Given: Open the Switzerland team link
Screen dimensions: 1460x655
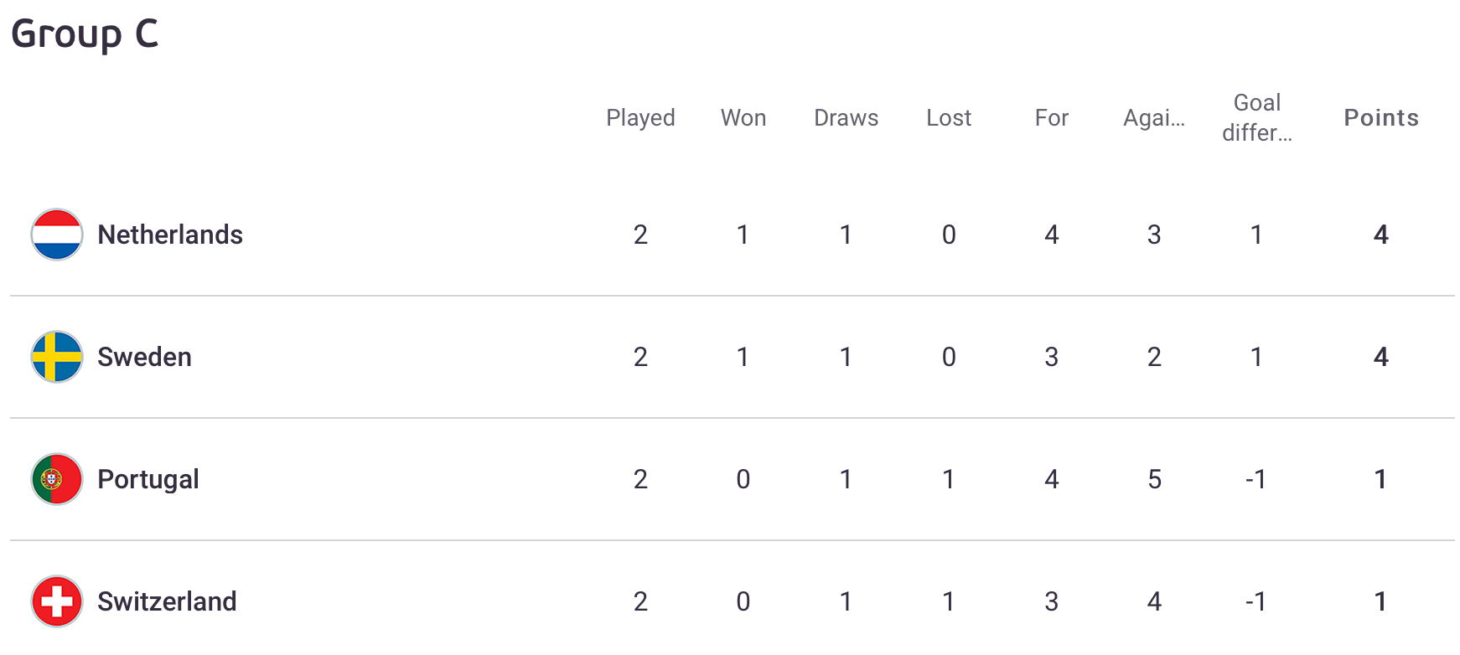Looking at the screenshot, I should point(167,601).
